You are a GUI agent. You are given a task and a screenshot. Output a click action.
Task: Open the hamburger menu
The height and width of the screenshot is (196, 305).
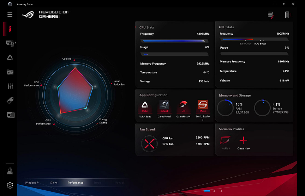pos(10,14)
